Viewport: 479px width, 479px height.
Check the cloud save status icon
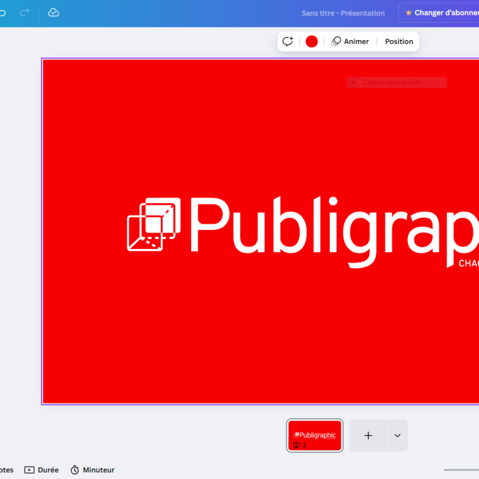click(54, 12)
